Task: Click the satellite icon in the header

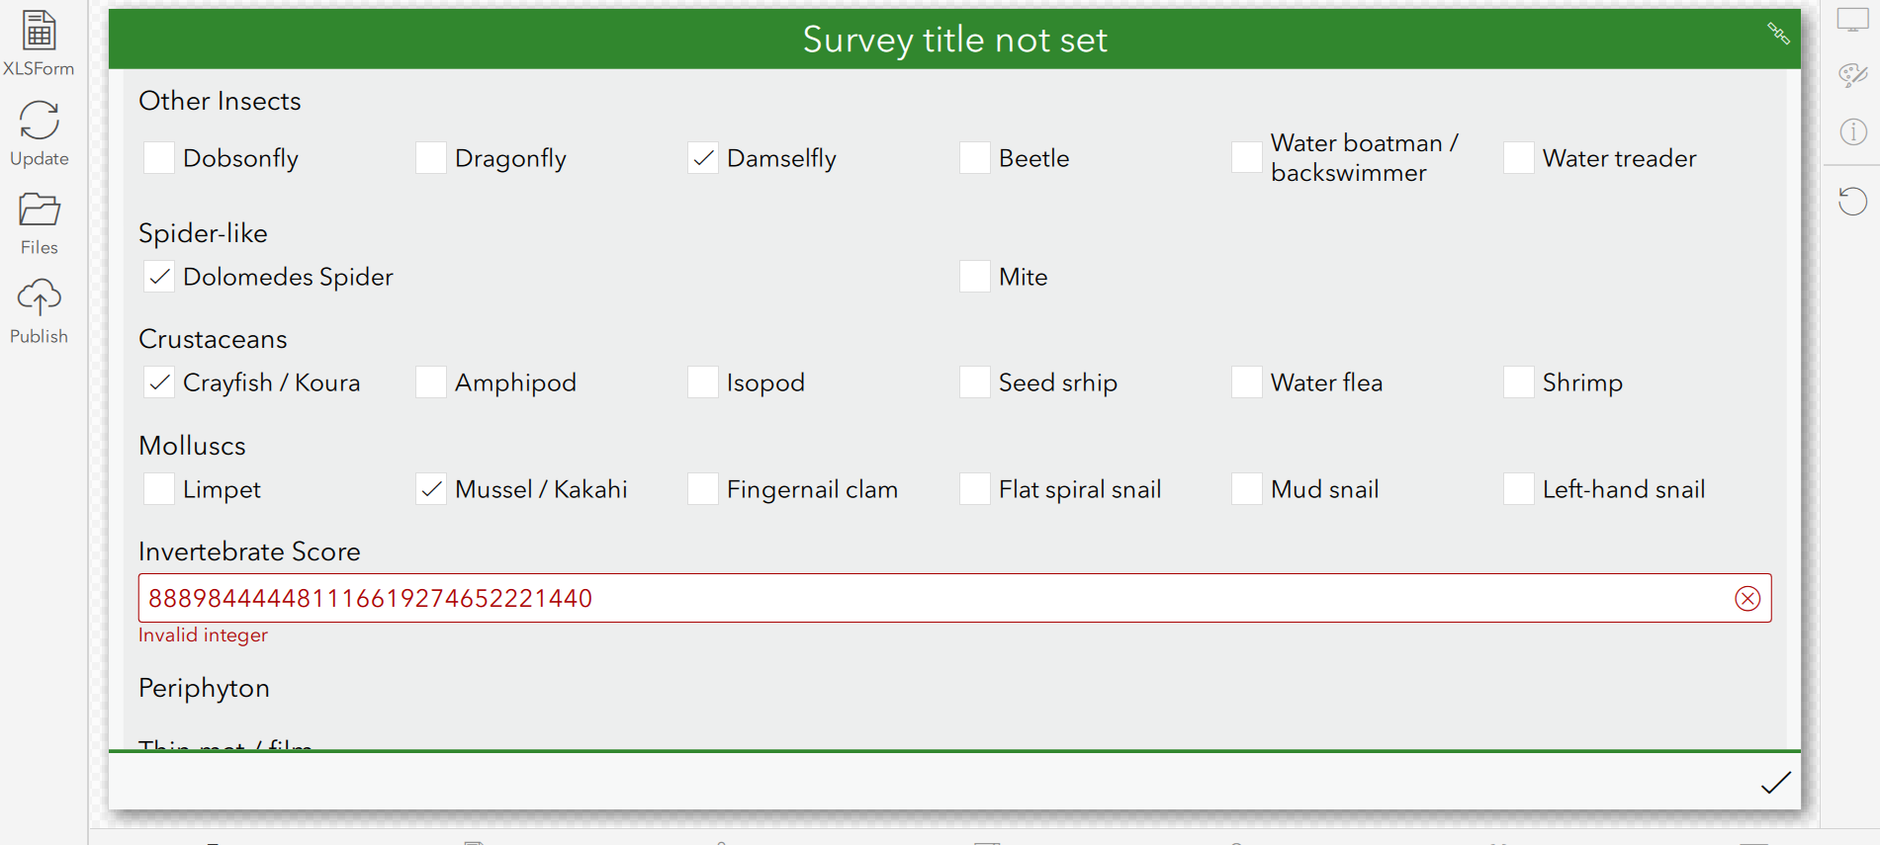Action: pyautogui.click(x=1778, y=34)
